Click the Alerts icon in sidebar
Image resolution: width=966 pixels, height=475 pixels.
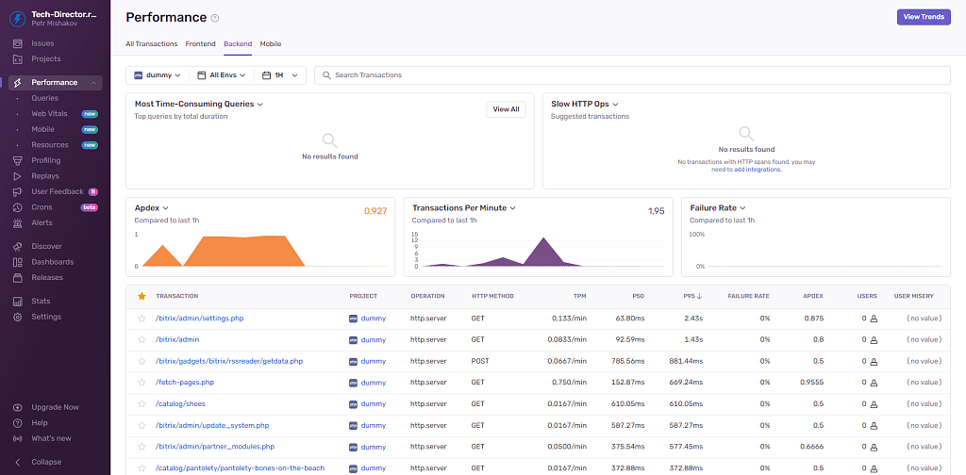point(18,223)
